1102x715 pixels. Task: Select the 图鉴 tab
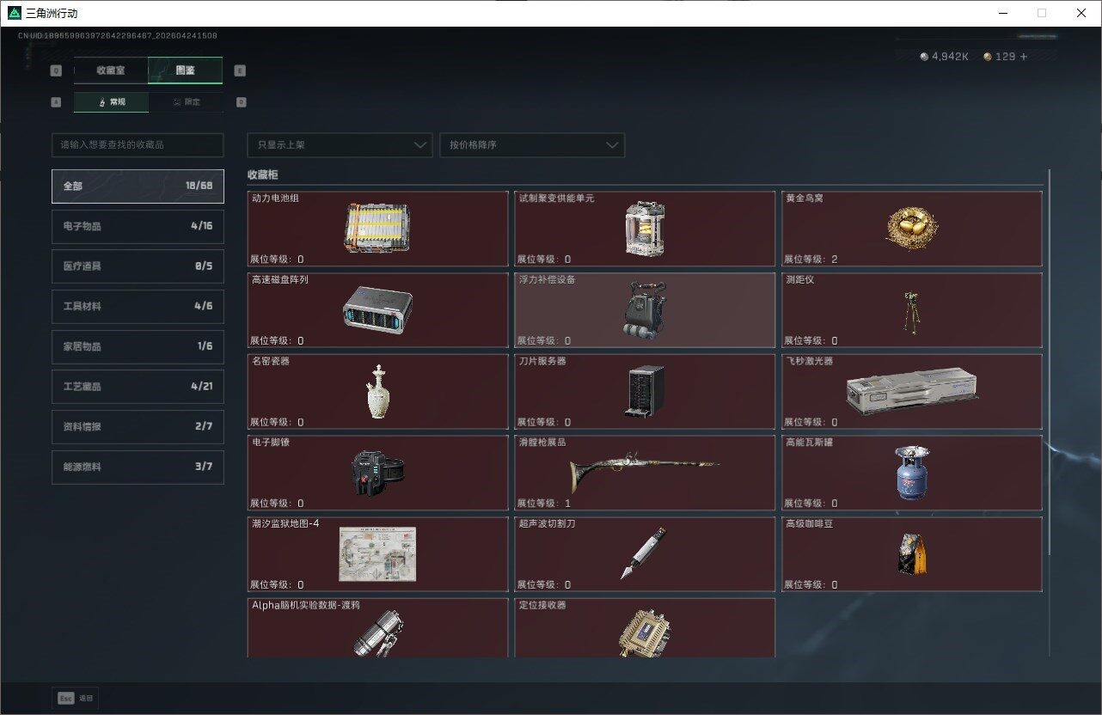pyautogui.click(x=185, y=70)
